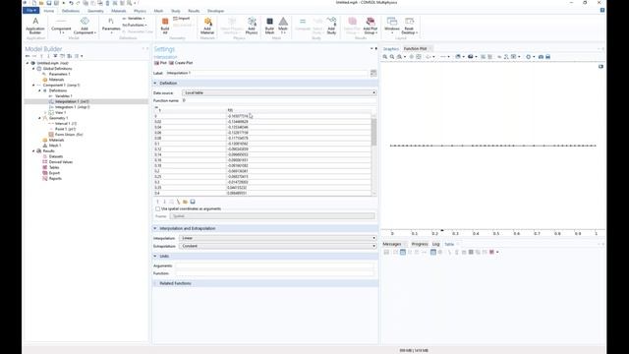Open the Log tab
The image size is (629, 354).
pyautogui.click(x=436, y=244)
